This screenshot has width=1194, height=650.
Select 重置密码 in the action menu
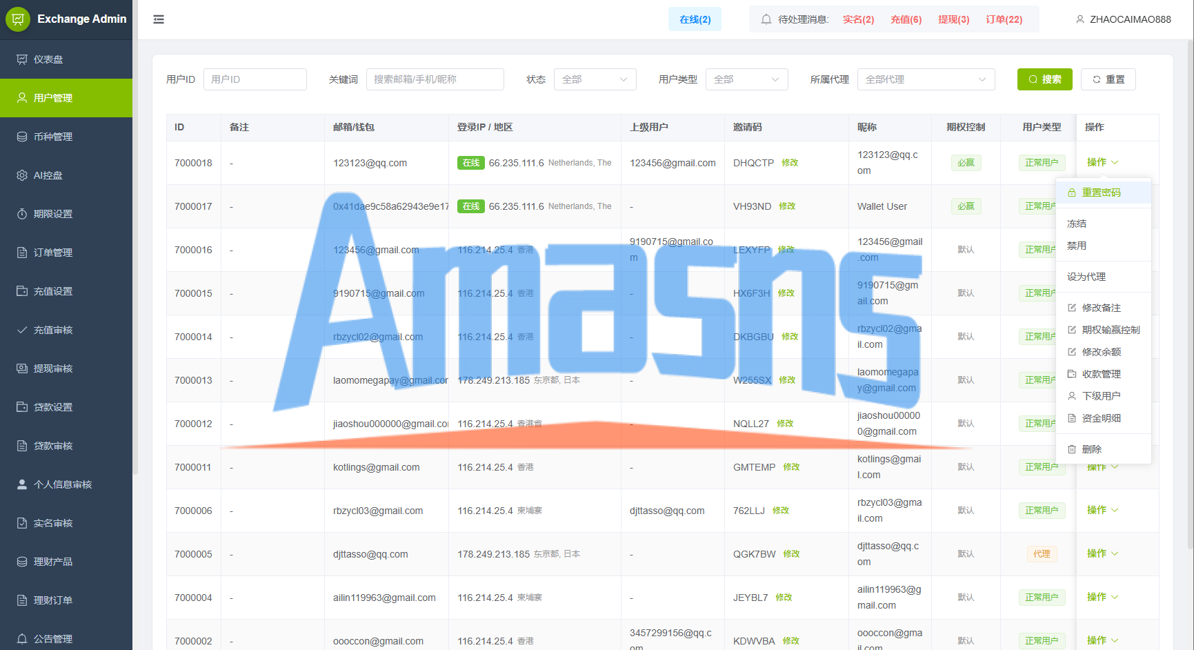tap(1104, 193)
